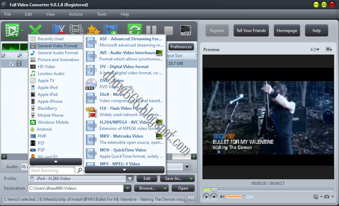This screenshot has height=206, width=339.
Task: Select the PS3 category
Action: [56, 143]
